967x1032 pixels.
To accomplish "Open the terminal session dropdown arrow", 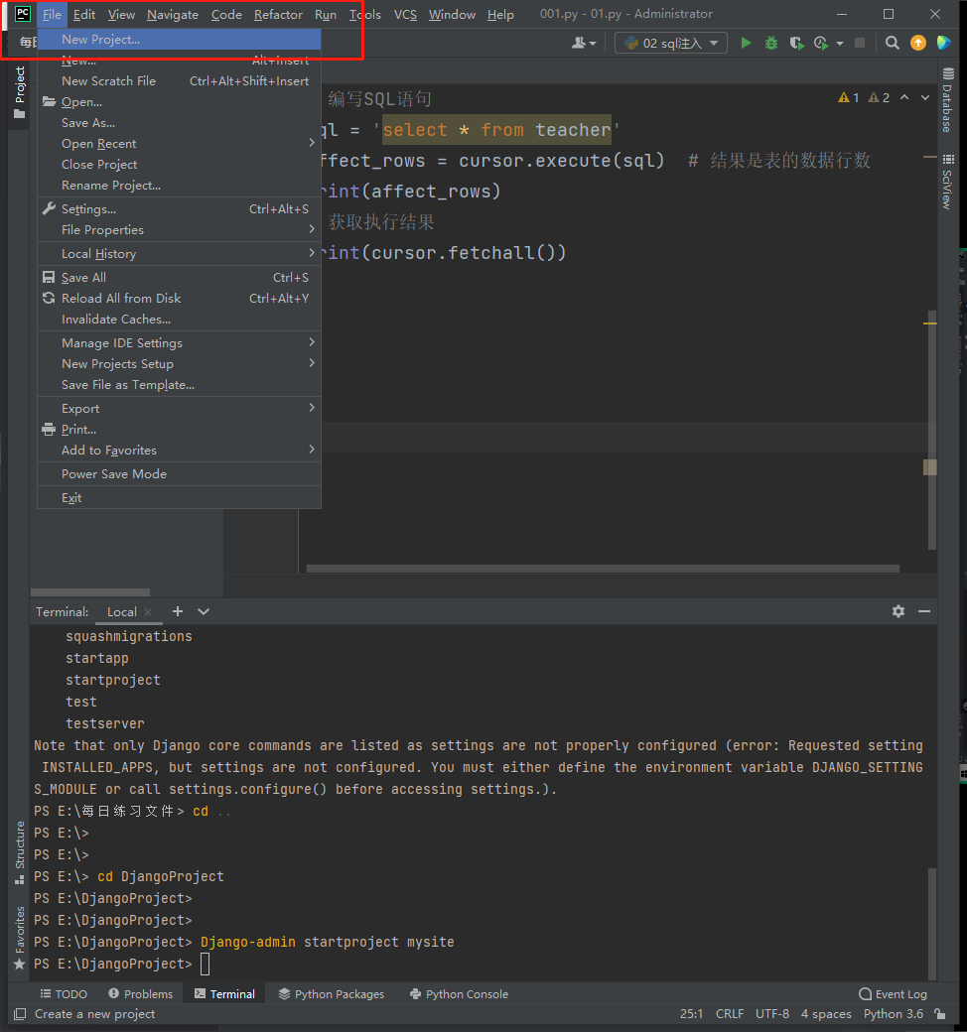I will (204, 611).
